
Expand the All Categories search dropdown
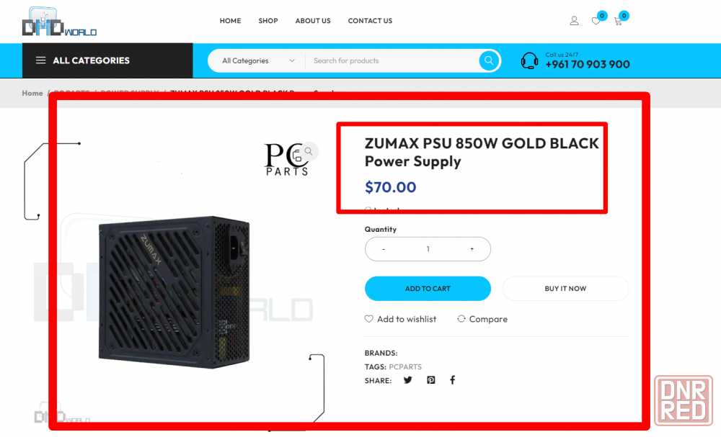tap(258, 60)
